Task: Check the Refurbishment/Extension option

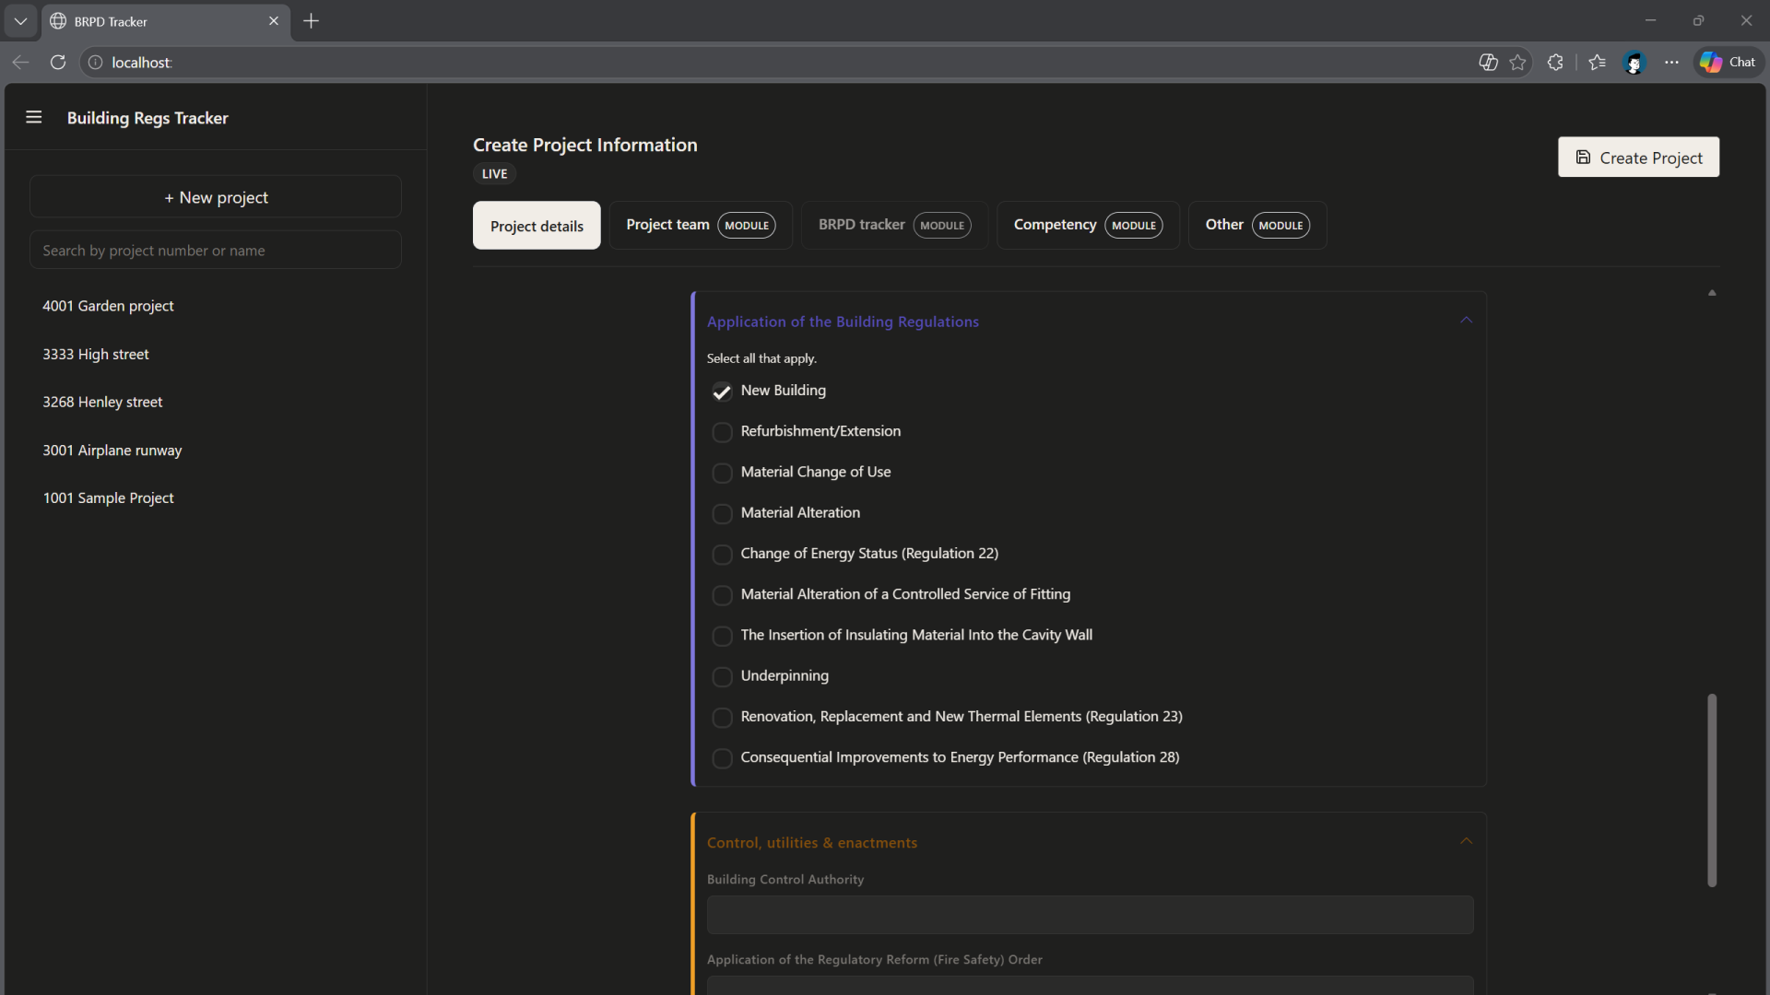Action: click(x=723, y=432)
